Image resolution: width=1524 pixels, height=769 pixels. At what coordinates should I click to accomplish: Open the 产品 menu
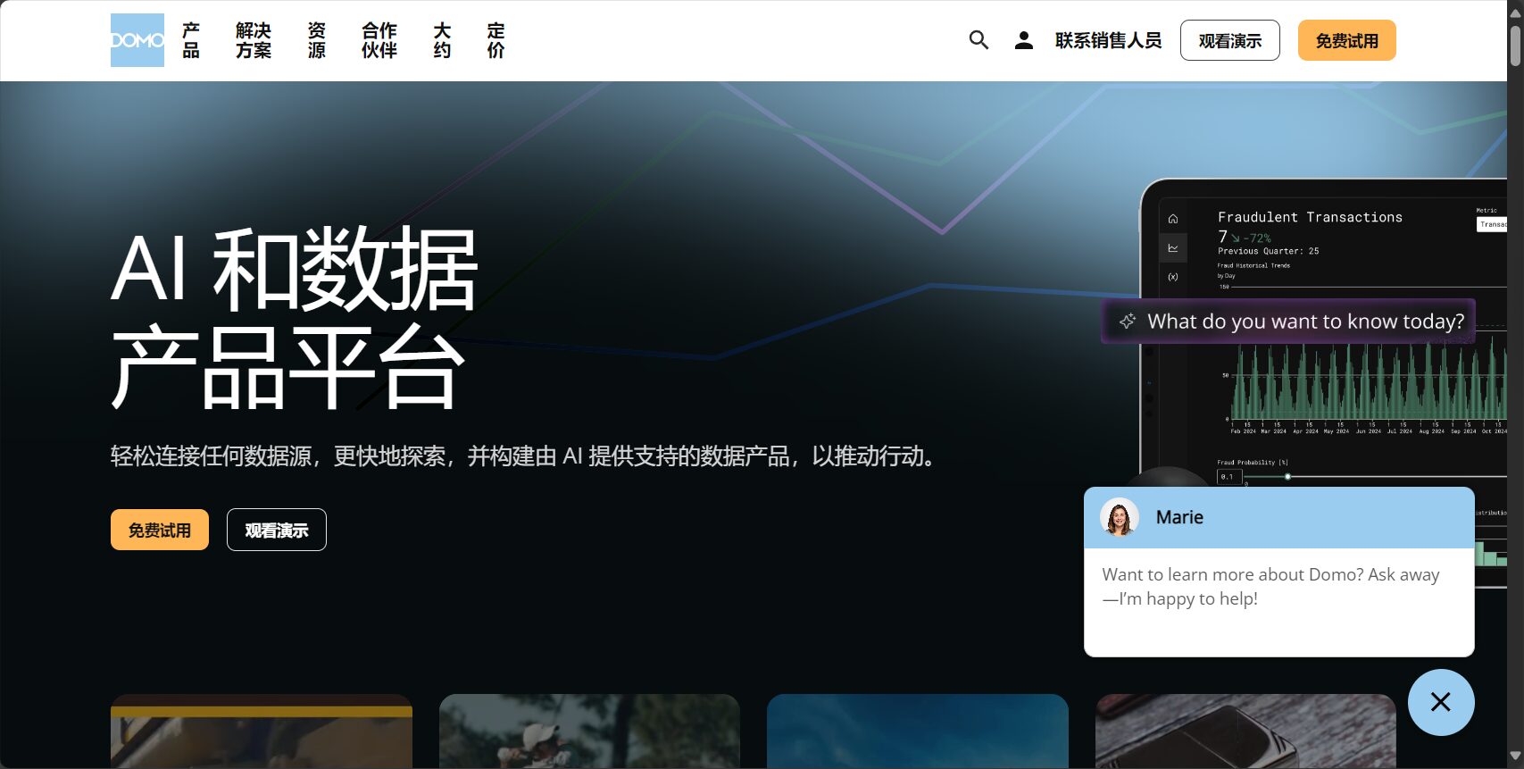click(x=191, y=40)
